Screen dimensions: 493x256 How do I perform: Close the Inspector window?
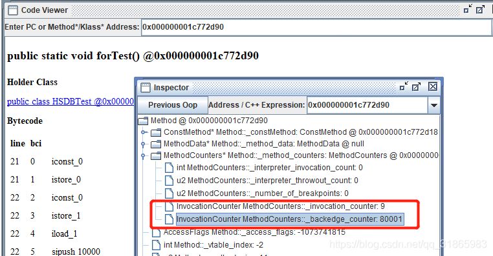click(433, 86)
